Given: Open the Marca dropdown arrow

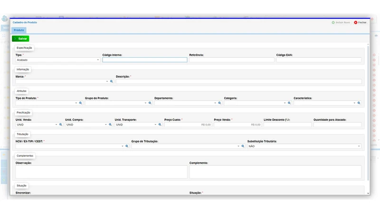Looking at the screenshot, I should (107, 81).
